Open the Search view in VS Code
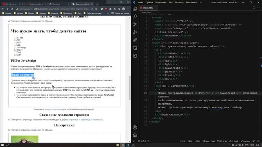 [135, 16]
